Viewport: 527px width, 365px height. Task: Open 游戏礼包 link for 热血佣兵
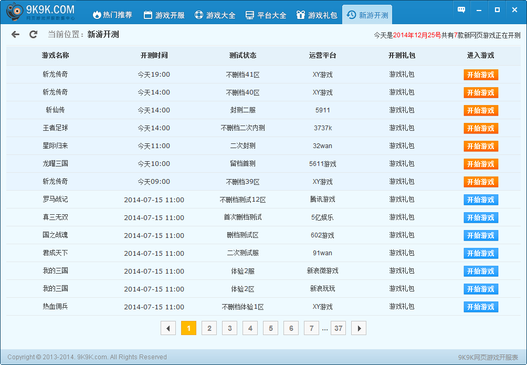tap(402, 306)
